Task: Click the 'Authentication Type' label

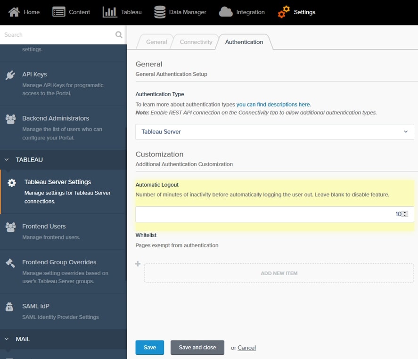Action: (160, 94)
